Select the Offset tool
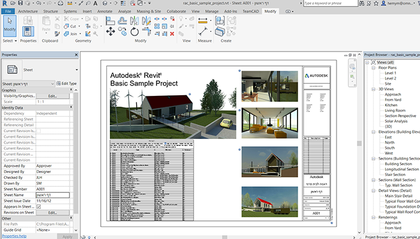The height and width of the screenshot is (239, 420). point(122,21)
